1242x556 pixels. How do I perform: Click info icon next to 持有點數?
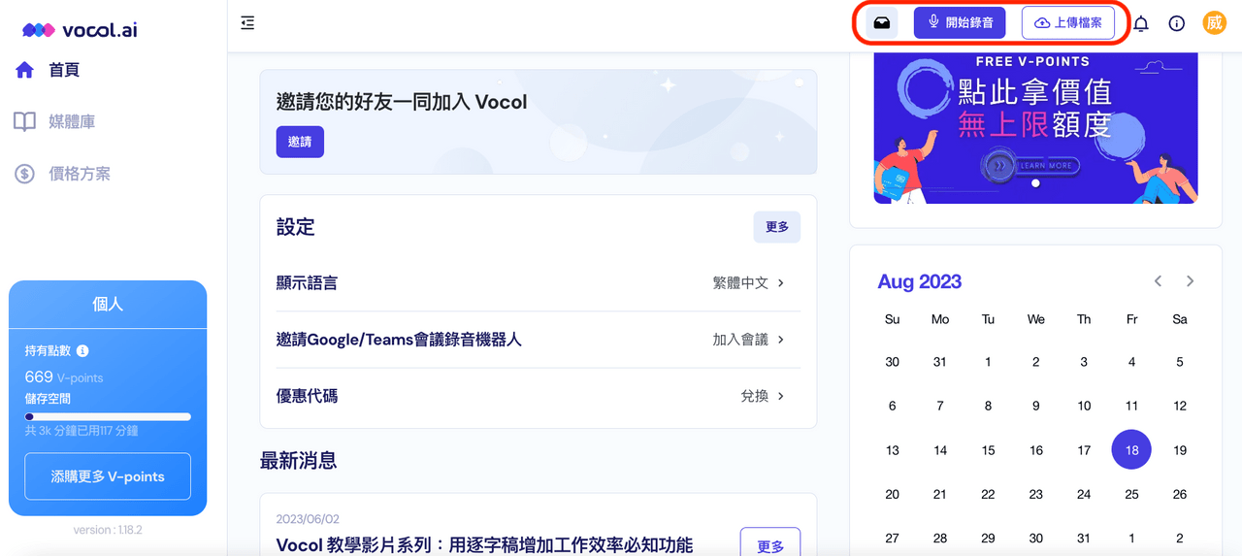(82, 351)
